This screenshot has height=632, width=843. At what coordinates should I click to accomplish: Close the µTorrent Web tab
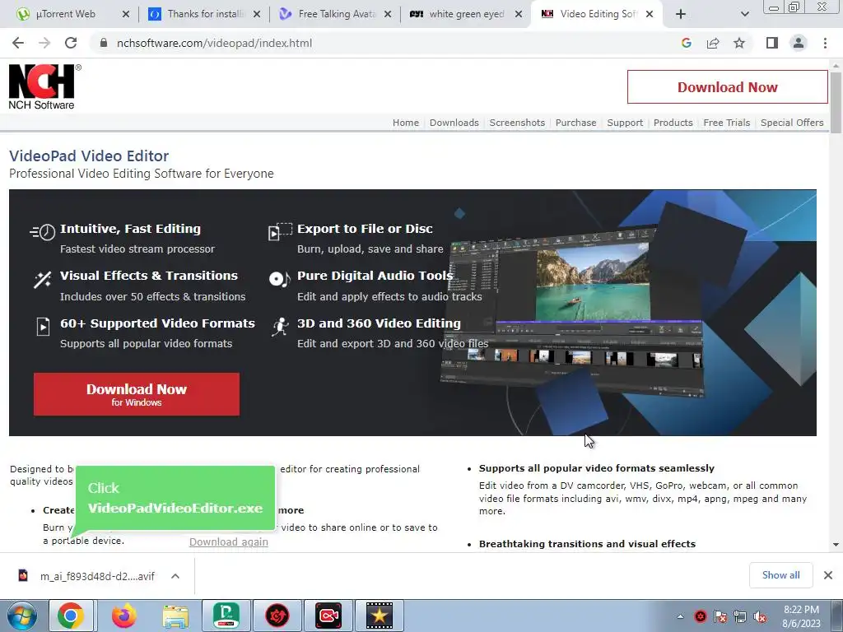[x=126, y=14]
